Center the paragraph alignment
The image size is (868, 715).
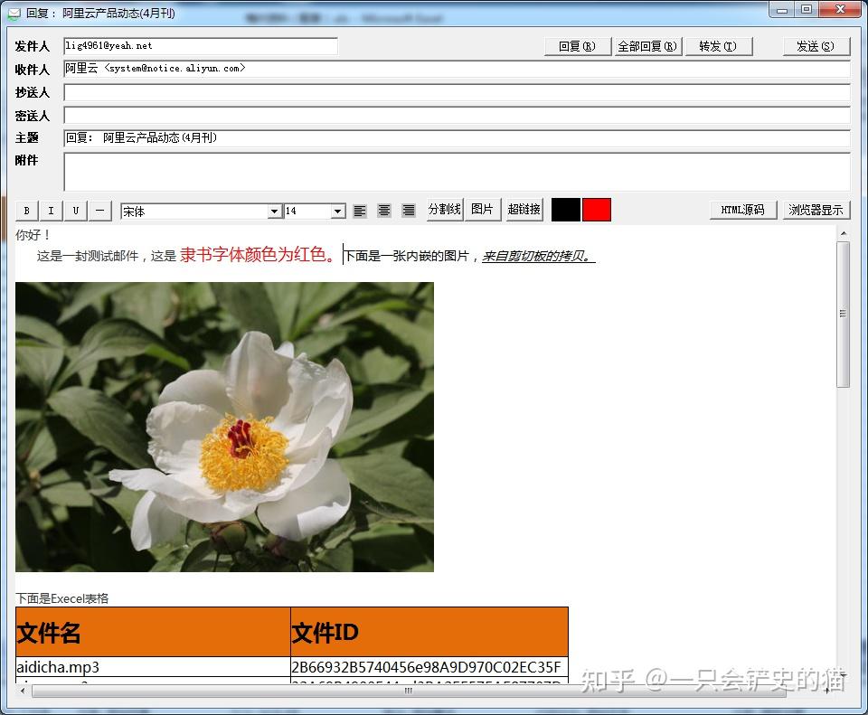click(x=383, y=211)
